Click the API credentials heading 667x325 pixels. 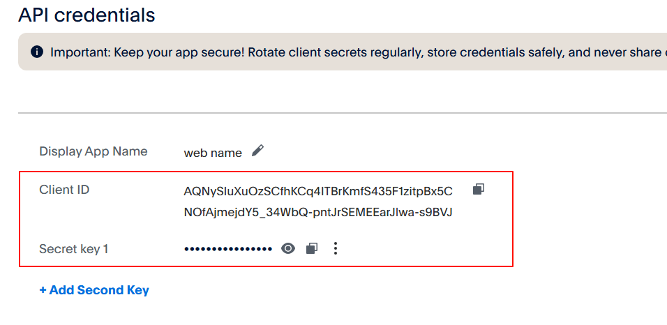(87, 15)
